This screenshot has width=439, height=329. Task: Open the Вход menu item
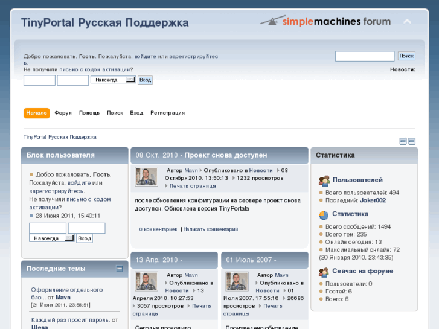click(136, 113)
